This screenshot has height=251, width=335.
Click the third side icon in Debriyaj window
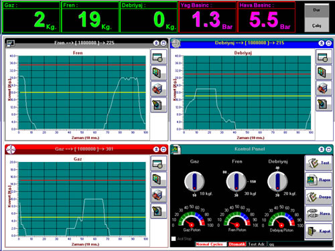coord(324,88)
